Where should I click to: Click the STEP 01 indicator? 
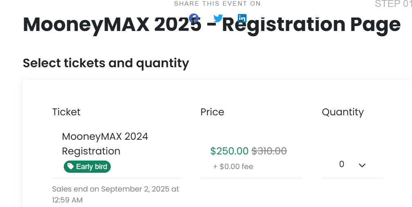click(x=393, y=4)
